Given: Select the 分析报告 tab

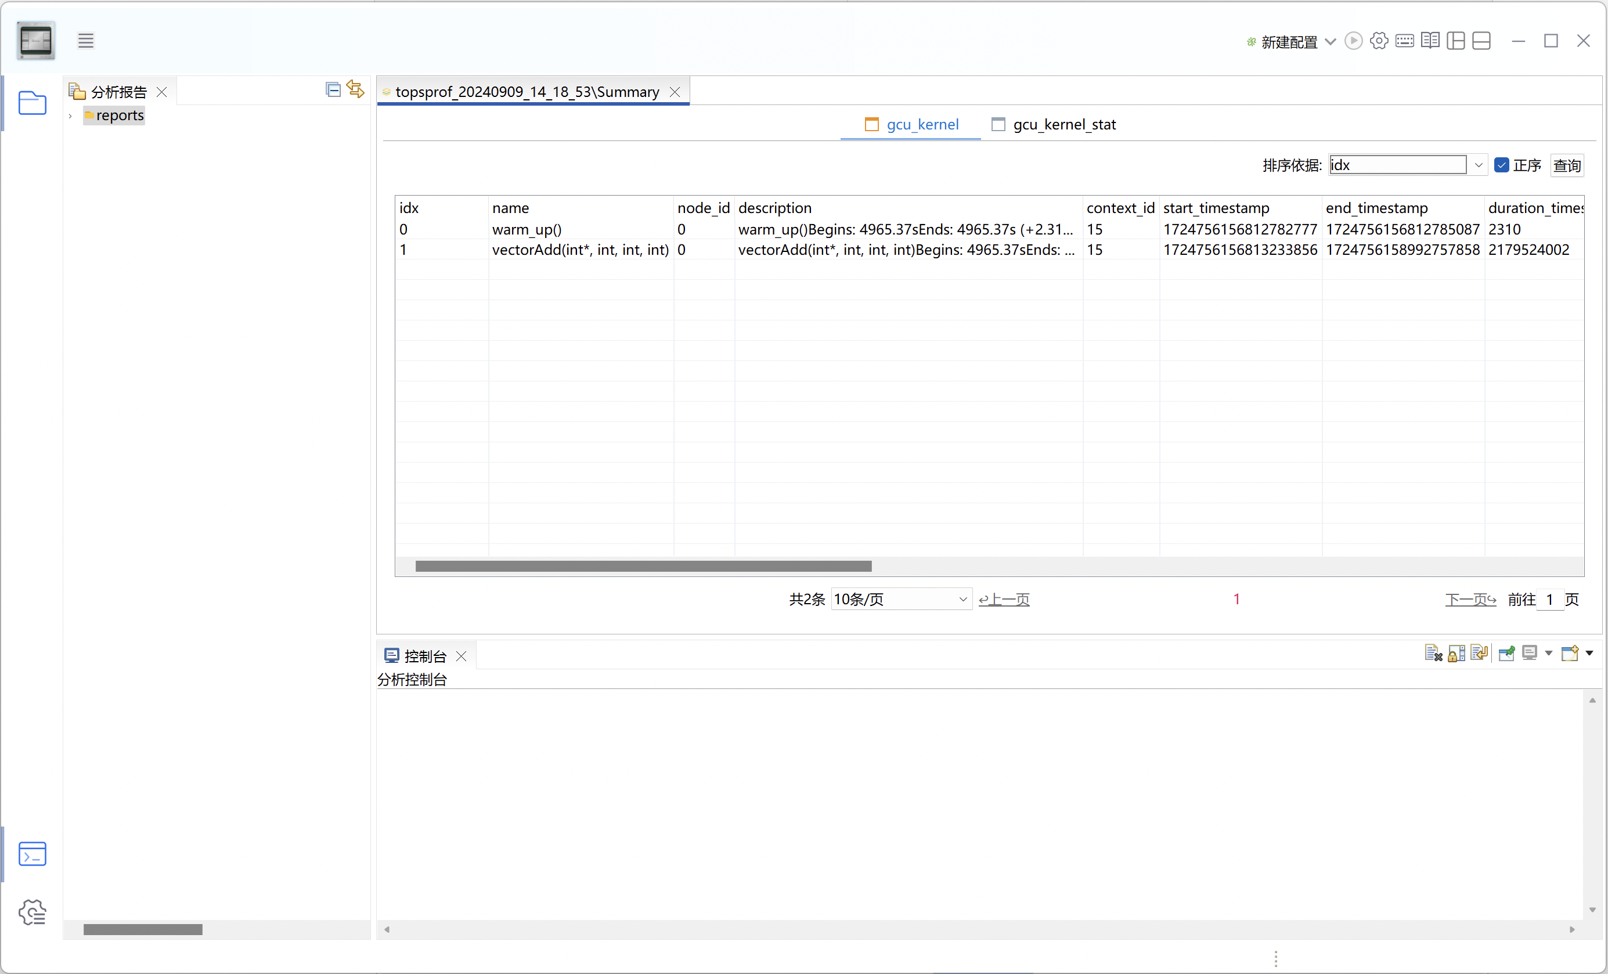Looking at the screenshot, I should coord(119,92).
